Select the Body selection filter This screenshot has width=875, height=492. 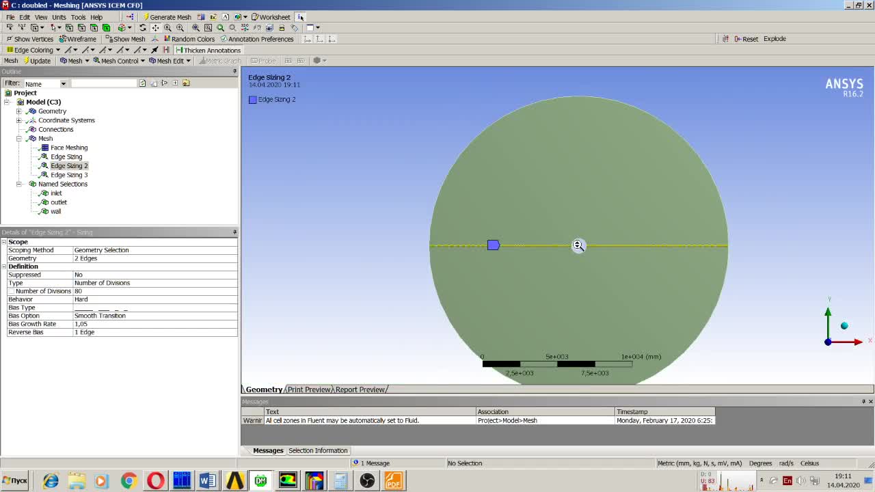tap(106, 28)
